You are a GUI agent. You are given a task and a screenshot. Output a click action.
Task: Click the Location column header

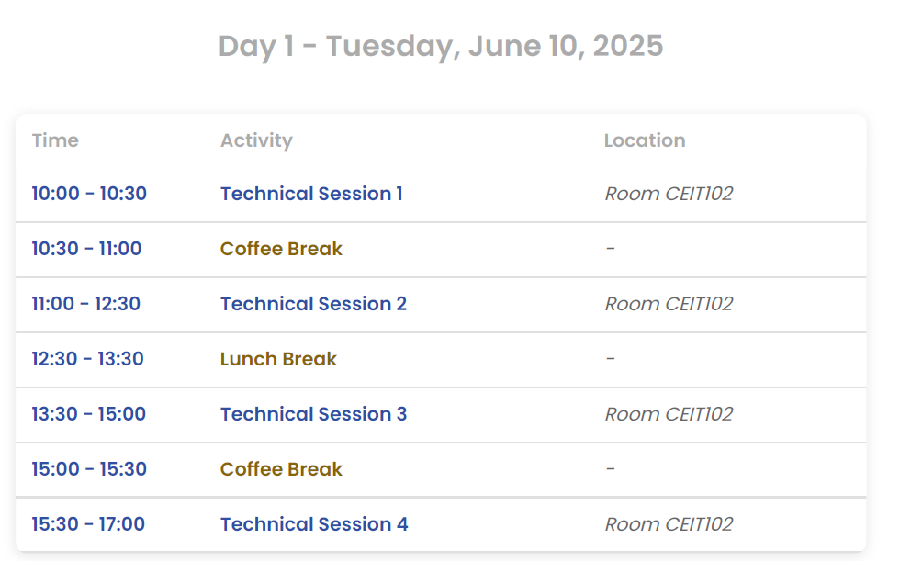click(645, 140)
